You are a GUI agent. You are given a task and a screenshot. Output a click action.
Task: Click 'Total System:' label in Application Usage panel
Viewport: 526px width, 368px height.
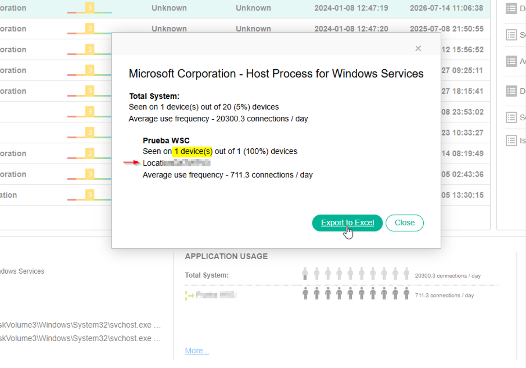[207, 275]
